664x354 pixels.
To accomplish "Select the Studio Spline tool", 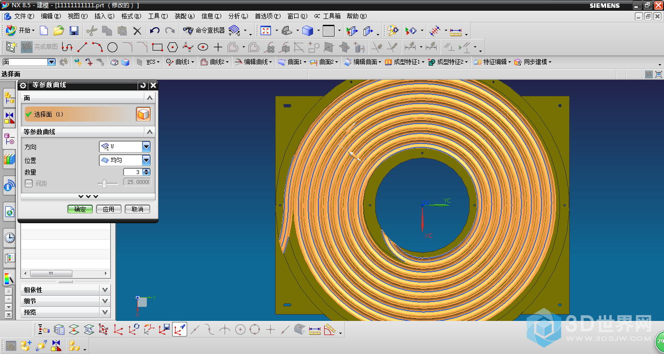I will click(188, 47).
